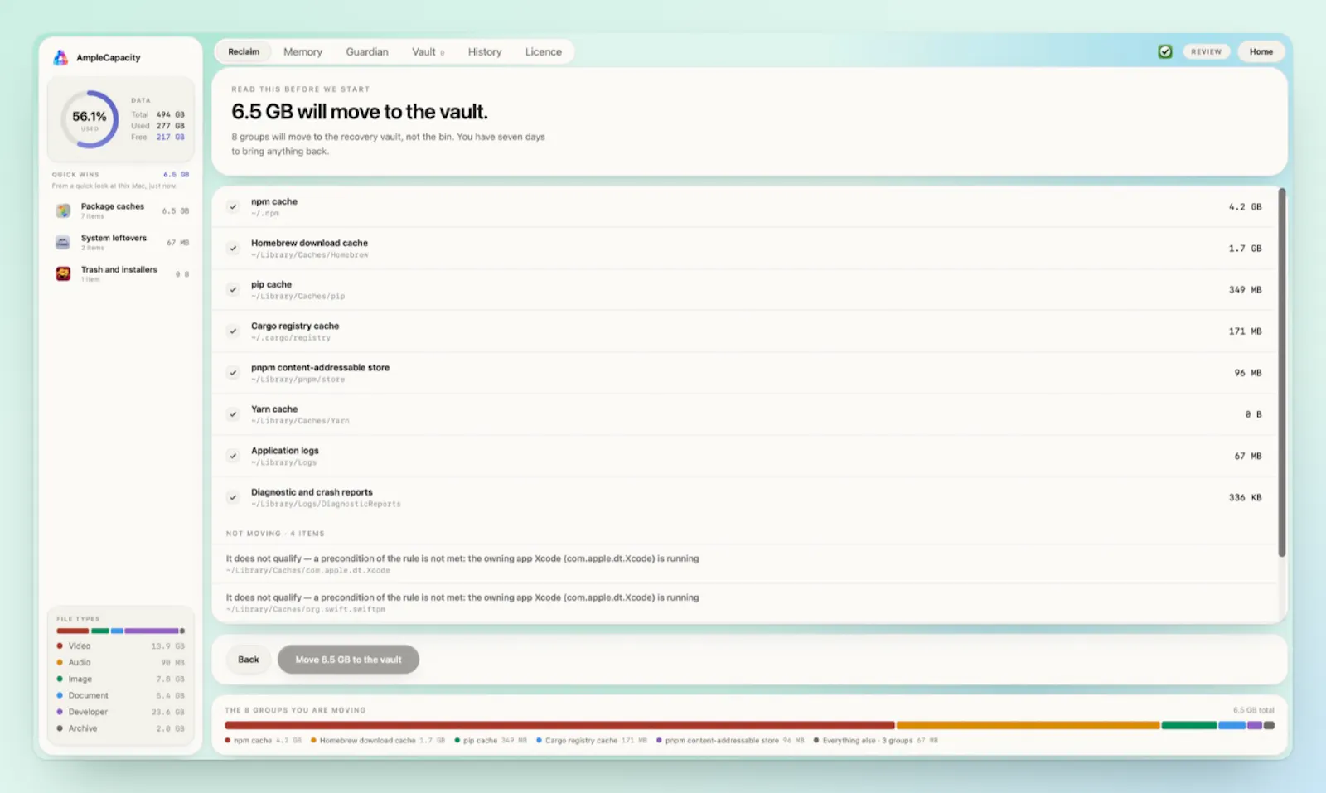The width and height of the screenshot is (1326, 793).
Task: Select Audio in the file types list
Action: (120, 662)
